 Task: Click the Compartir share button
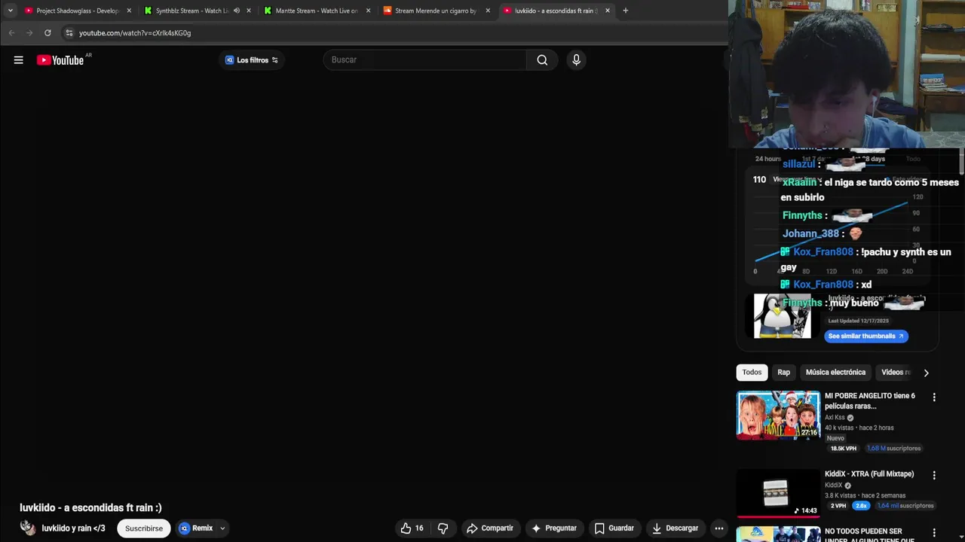click(489, 528)
